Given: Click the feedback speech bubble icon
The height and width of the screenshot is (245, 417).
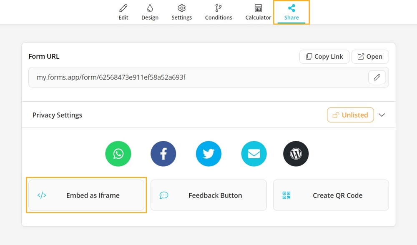Looking at the screenshot, I should click(x=164, y=195).
